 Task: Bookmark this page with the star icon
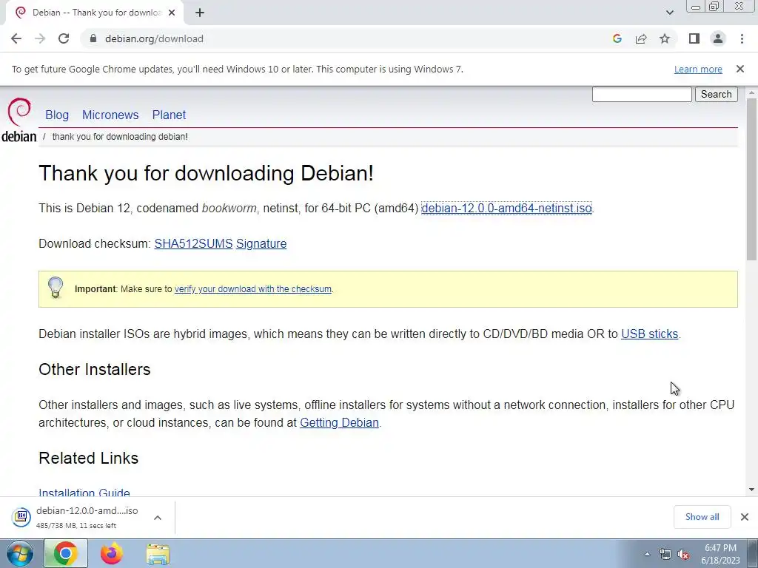[x=665, y=38]
